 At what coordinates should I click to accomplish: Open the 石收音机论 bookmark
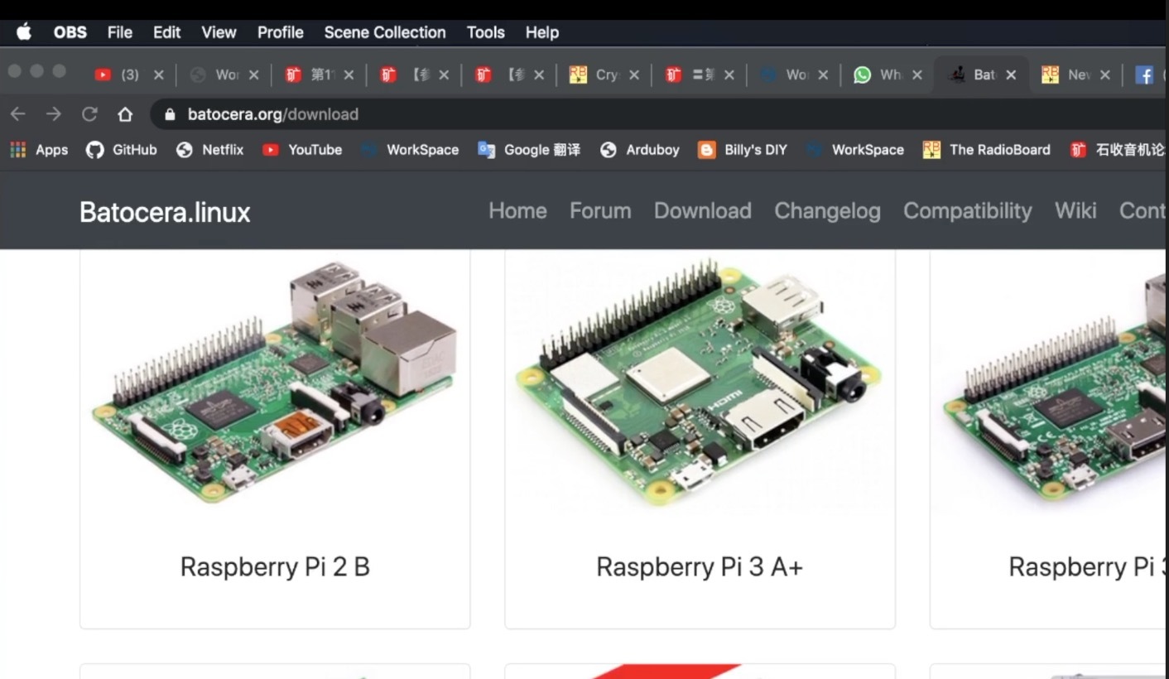1118,150
